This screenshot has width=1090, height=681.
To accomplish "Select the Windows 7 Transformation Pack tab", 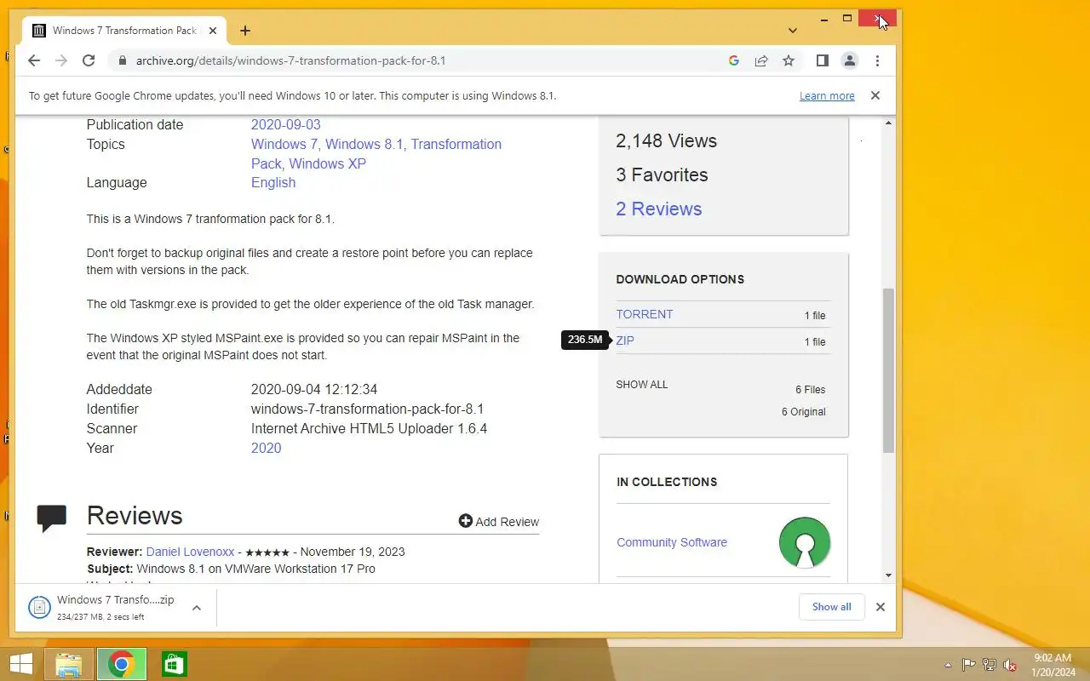I will point(125,31).
